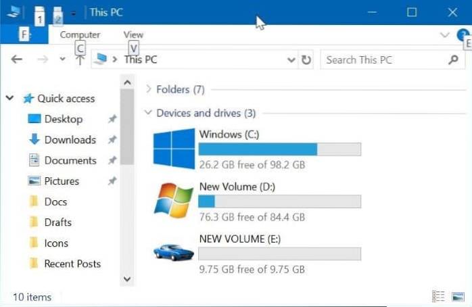Click the '10 items' status text
Screen dimensions: 472x307
pos(32,298)
